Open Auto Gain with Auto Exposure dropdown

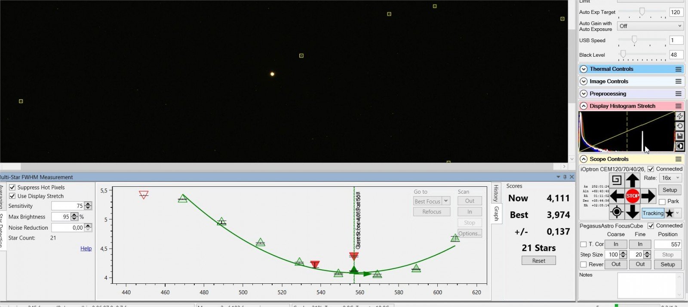[650, 26]
